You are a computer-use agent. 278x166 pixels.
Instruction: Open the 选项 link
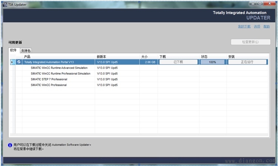click(257, 26)
